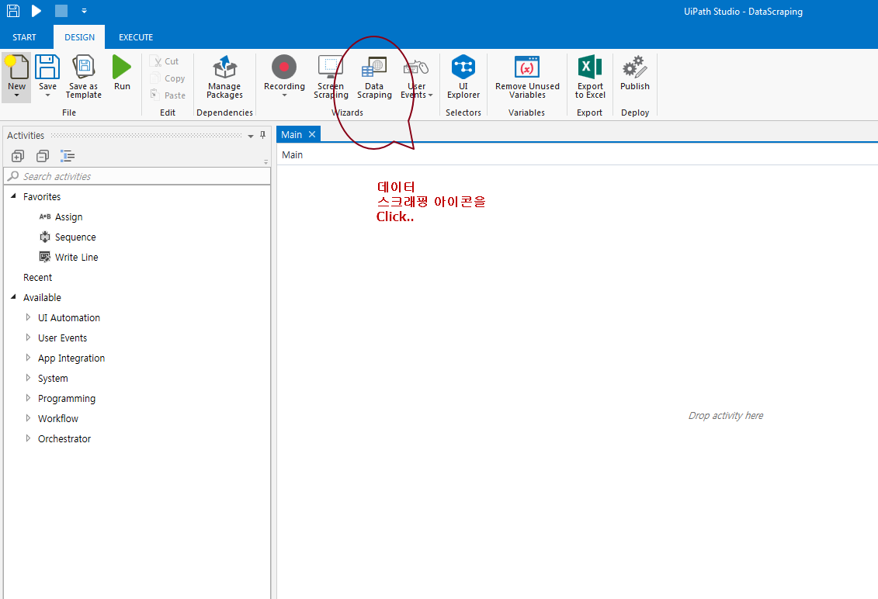Click activities tree view options icon

(x=68, y=156)
